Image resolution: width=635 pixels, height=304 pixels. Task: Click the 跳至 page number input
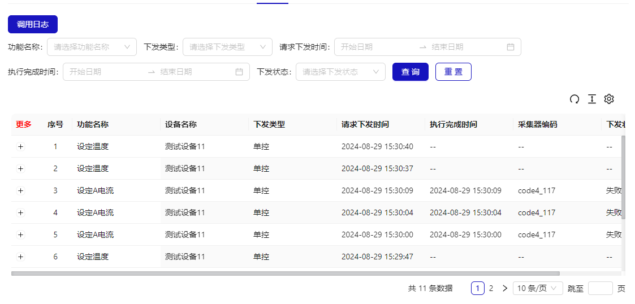click(x=600, y=289)
